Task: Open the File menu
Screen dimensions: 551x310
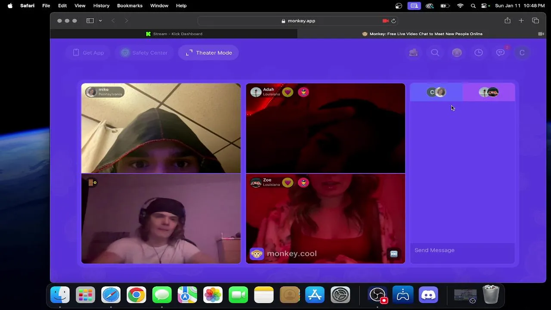Action: [46, 6]
